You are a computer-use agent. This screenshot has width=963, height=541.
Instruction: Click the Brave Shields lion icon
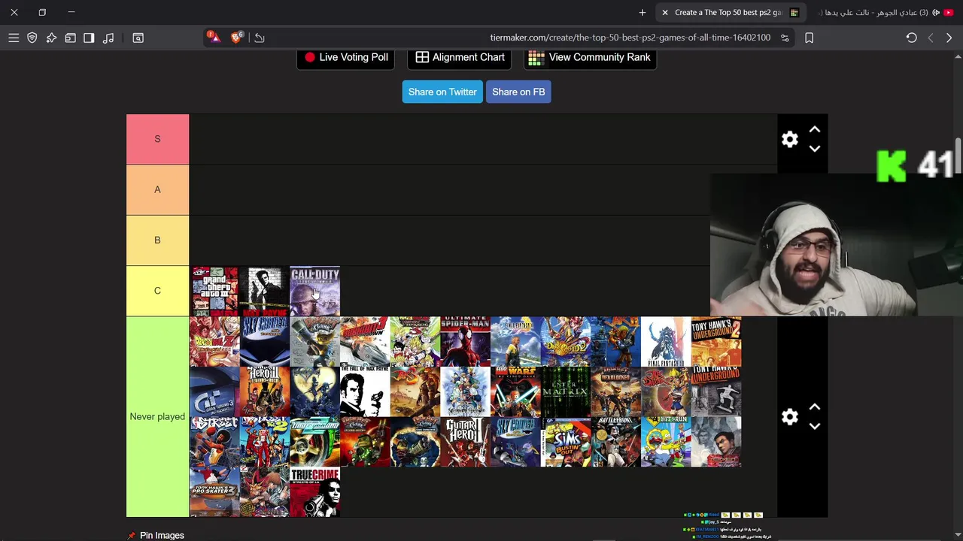coord(236,38)
